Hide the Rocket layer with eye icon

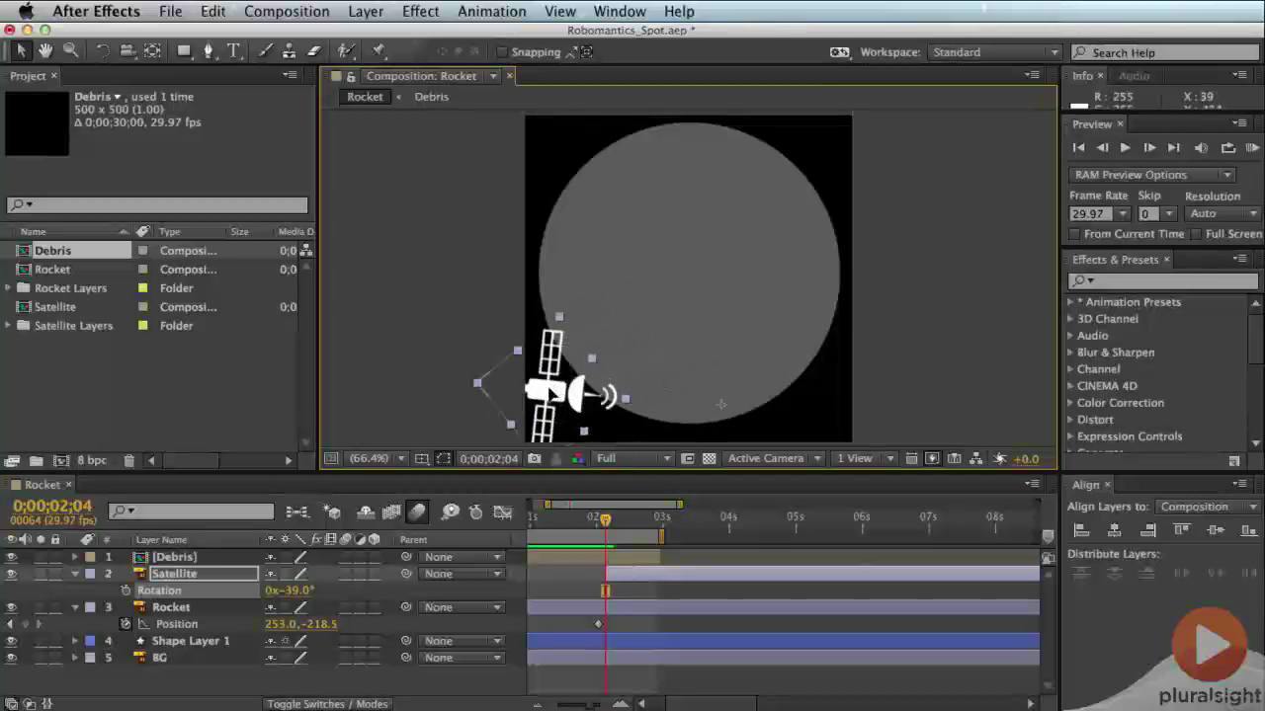click(x=12, y=607)
